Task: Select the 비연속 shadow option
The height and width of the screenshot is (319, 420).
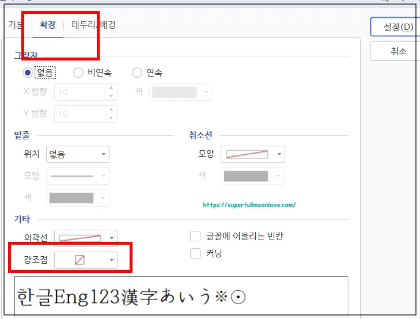Action: pyautogui.click(x=79, y=73)
